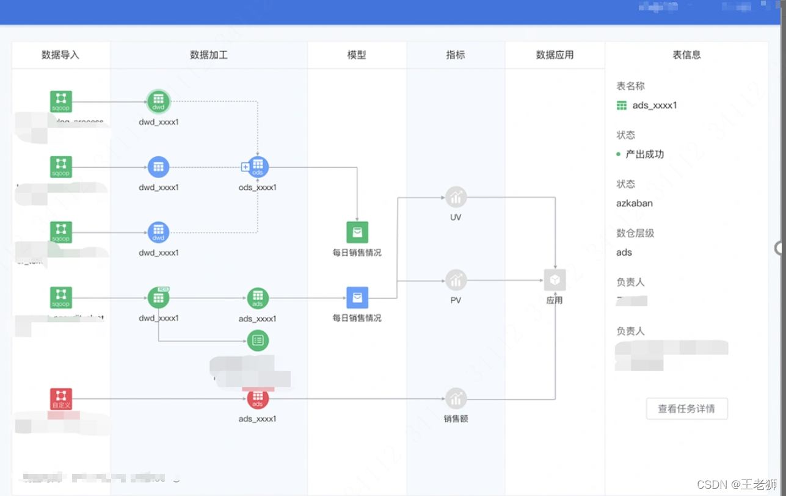The image size is (786, 496).
Task: Open the sqoop node in the third lineage row
Action: (x=61, y=232)
